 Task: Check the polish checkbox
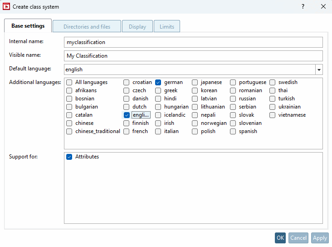(195, 132)
